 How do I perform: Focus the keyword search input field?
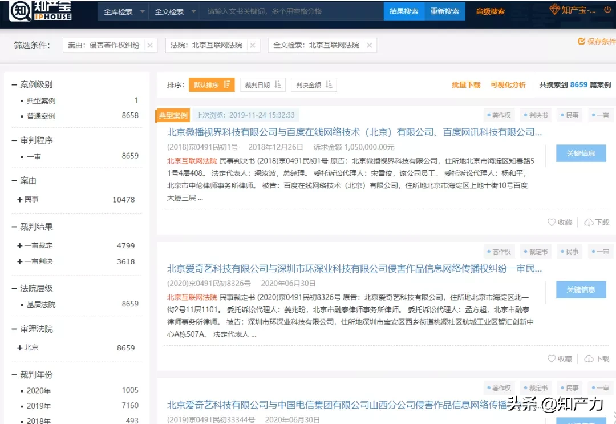tap(291, 11)
